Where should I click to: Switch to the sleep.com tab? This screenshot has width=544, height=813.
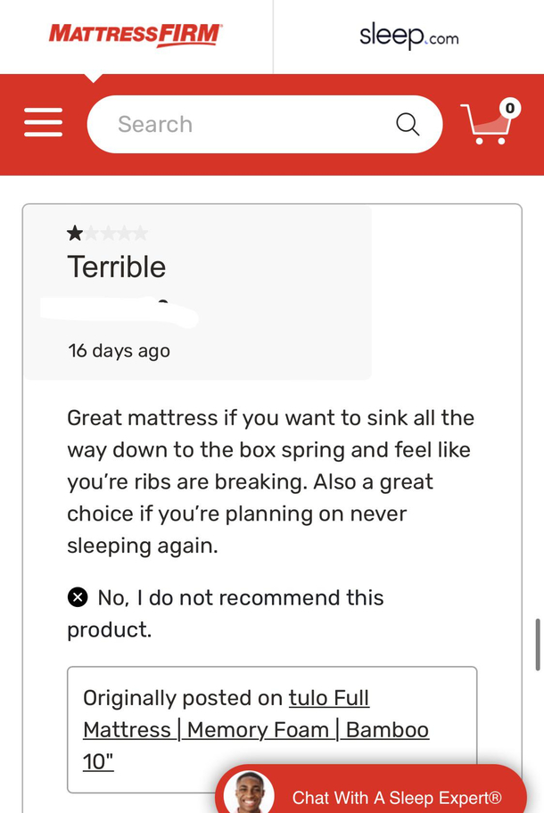(408, 37)
